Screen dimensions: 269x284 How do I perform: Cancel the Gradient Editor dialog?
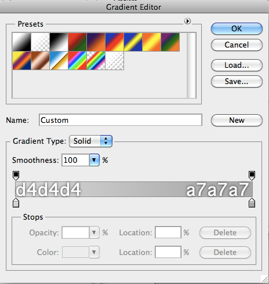(237, 45)
